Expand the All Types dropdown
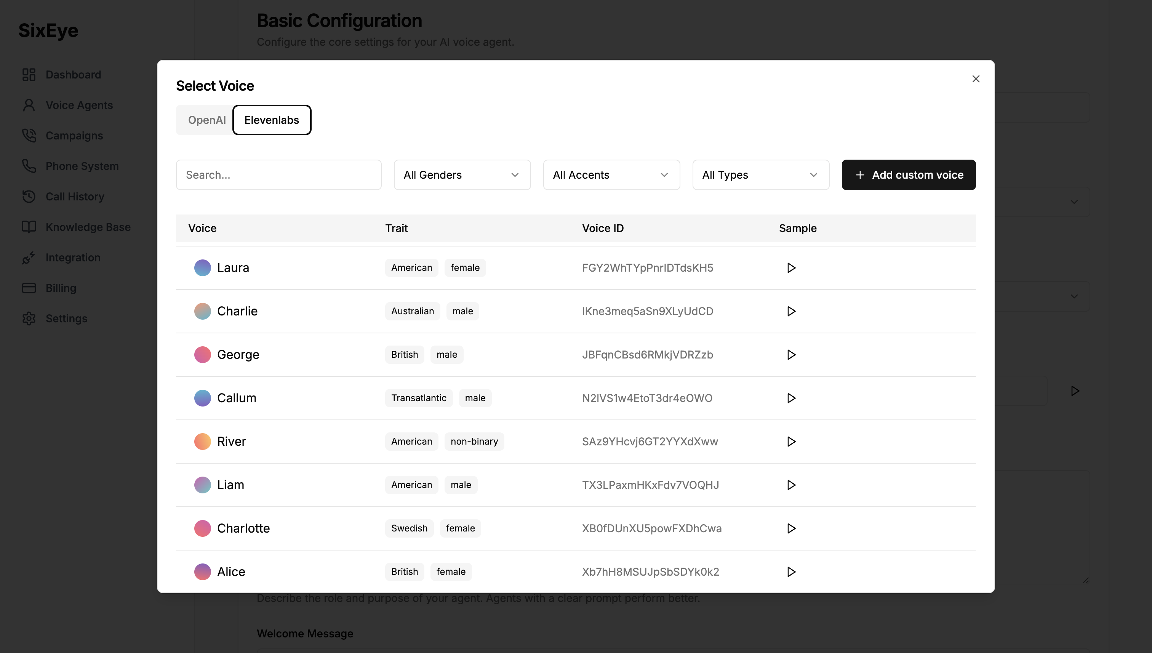Image resolution: width=1152 pixels, height=653 pixels. [x=760, y=175]
